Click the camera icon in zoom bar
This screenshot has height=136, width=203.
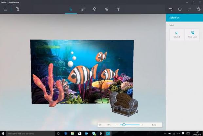[x=100, y=125]
